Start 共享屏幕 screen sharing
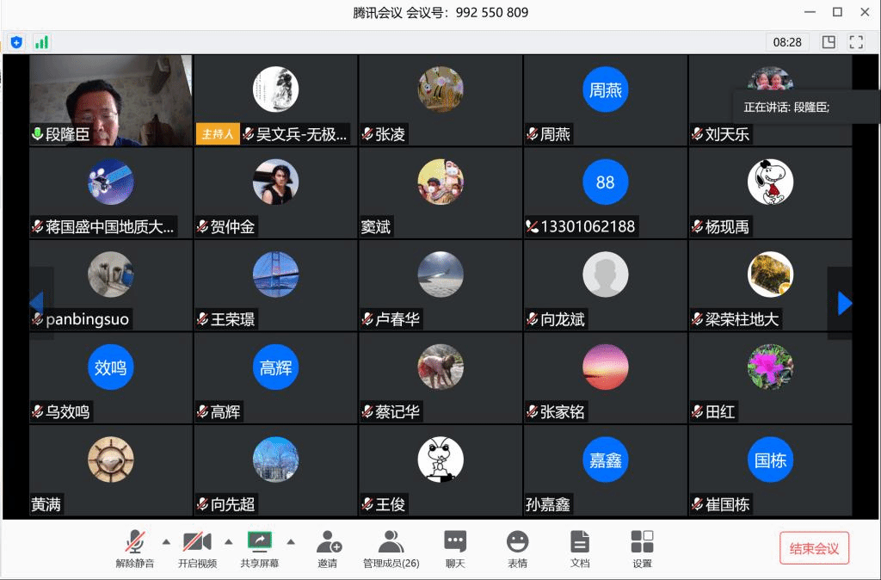Image resolution: width=881 pixels, height=580 pixels. tap(259, 549)
